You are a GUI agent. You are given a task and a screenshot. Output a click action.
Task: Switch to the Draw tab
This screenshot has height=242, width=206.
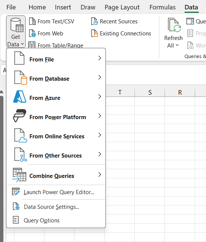click(x=88, y=7)
